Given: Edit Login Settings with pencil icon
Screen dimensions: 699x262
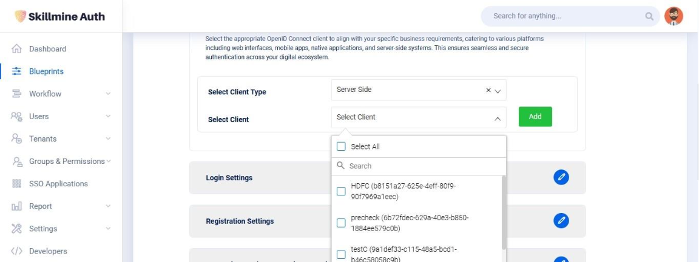Looking at the screenshot, I should (561, 177).
